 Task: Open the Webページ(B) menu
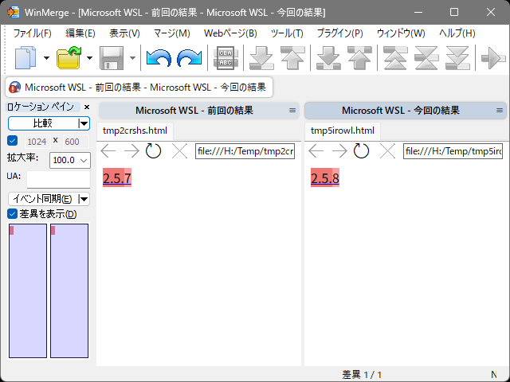[x=230, y=33]
